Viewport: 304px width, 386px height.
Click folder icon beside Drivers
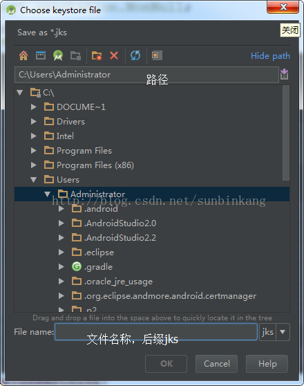[49, 121]
